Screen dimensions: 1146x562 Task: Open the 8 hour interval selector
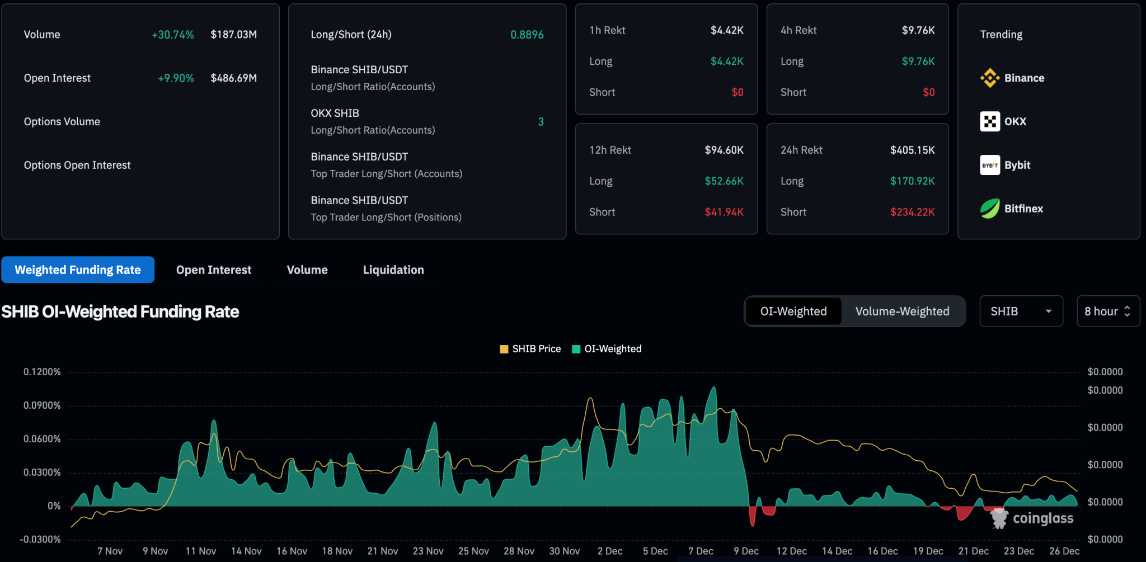click(x=1108, y=311)
